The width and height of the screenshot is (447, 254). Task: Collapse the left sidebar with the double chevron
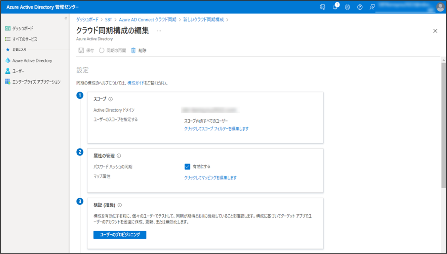(65, 18)
